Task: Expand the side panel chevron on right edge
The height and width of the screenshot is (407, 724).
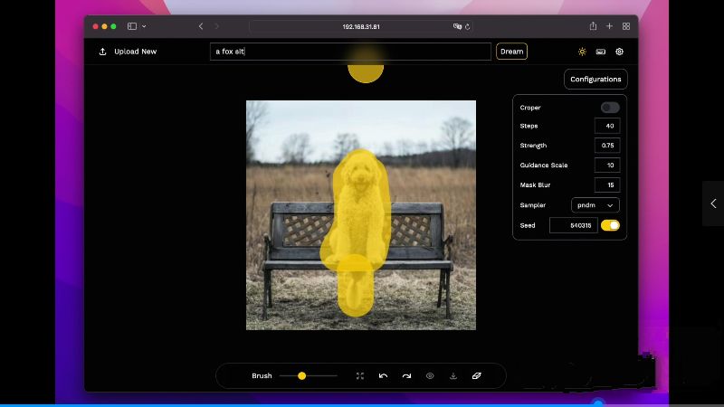Action: click(713, 203)
